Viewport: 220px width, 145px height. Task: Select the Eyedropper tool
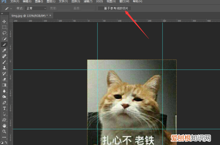tap(4, 51)
